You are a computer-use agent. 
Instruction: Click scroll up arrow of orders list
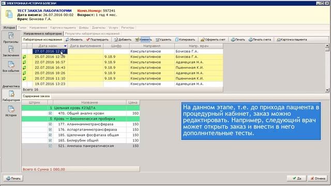[327, 45]
